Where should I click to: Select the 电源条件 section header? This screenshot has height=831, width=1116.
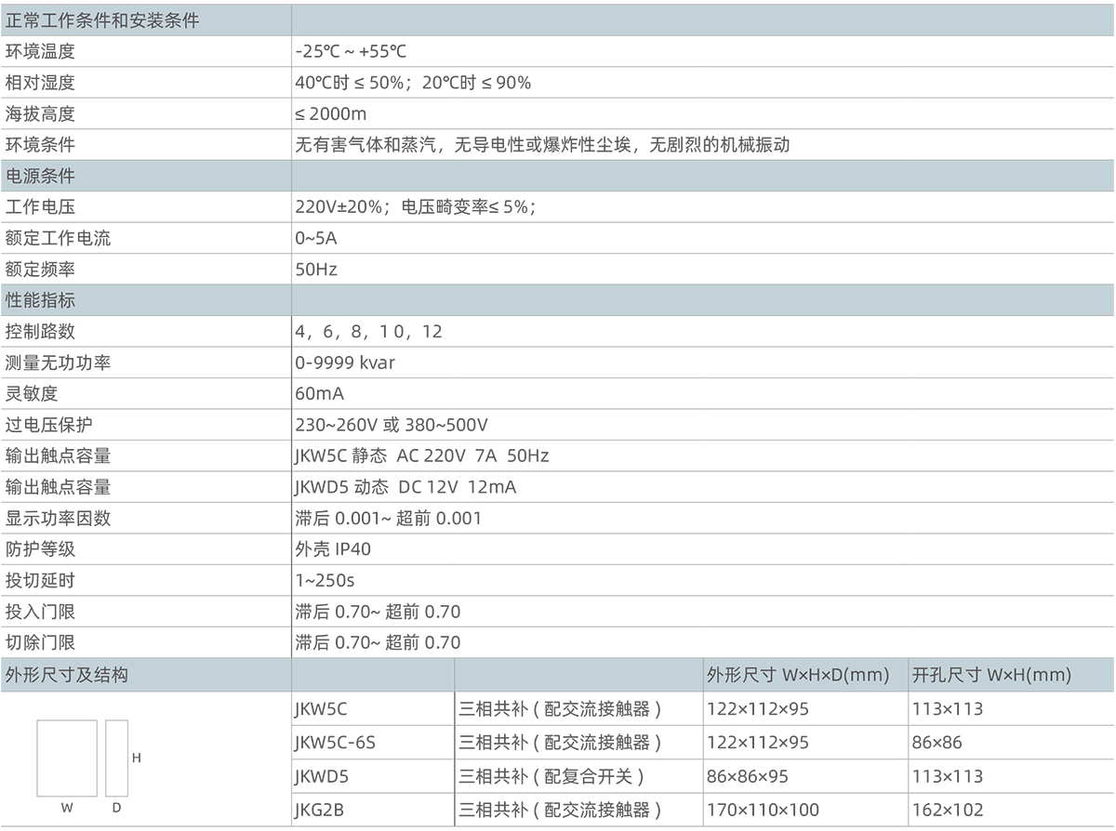[x=41, y=176]
